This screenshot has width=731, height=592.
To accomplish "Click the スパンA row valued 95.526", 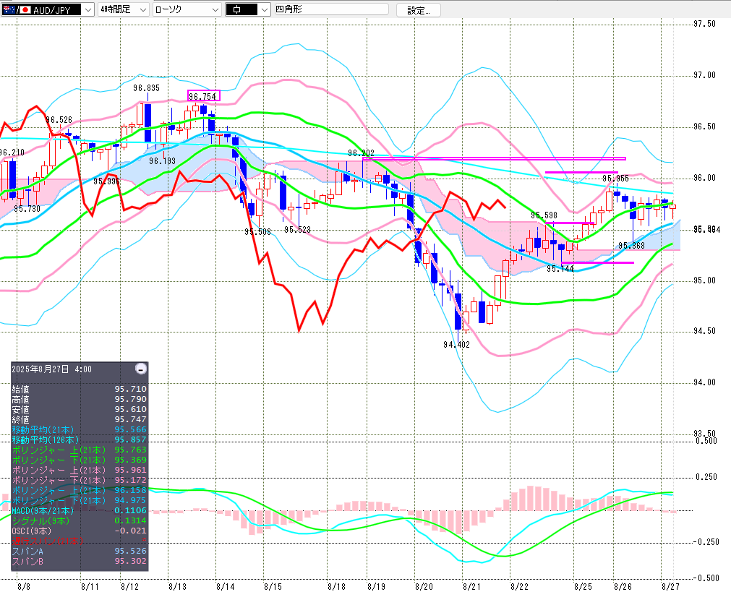I will coord(80,551).
